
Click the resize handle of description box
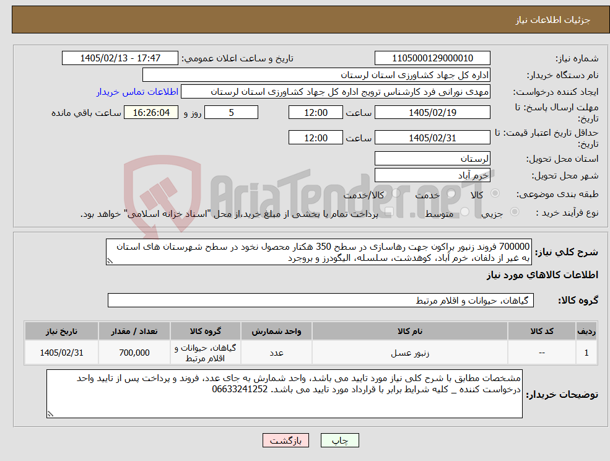(110, 261)
